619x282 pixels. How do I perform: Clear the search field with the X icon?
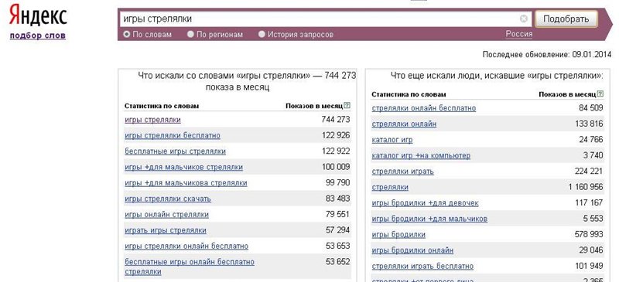524,19
